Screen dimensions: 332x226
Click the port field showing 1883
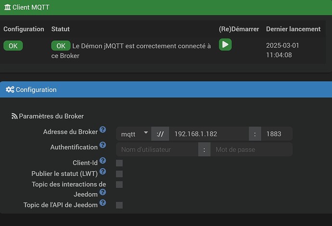tap(277, 134)
